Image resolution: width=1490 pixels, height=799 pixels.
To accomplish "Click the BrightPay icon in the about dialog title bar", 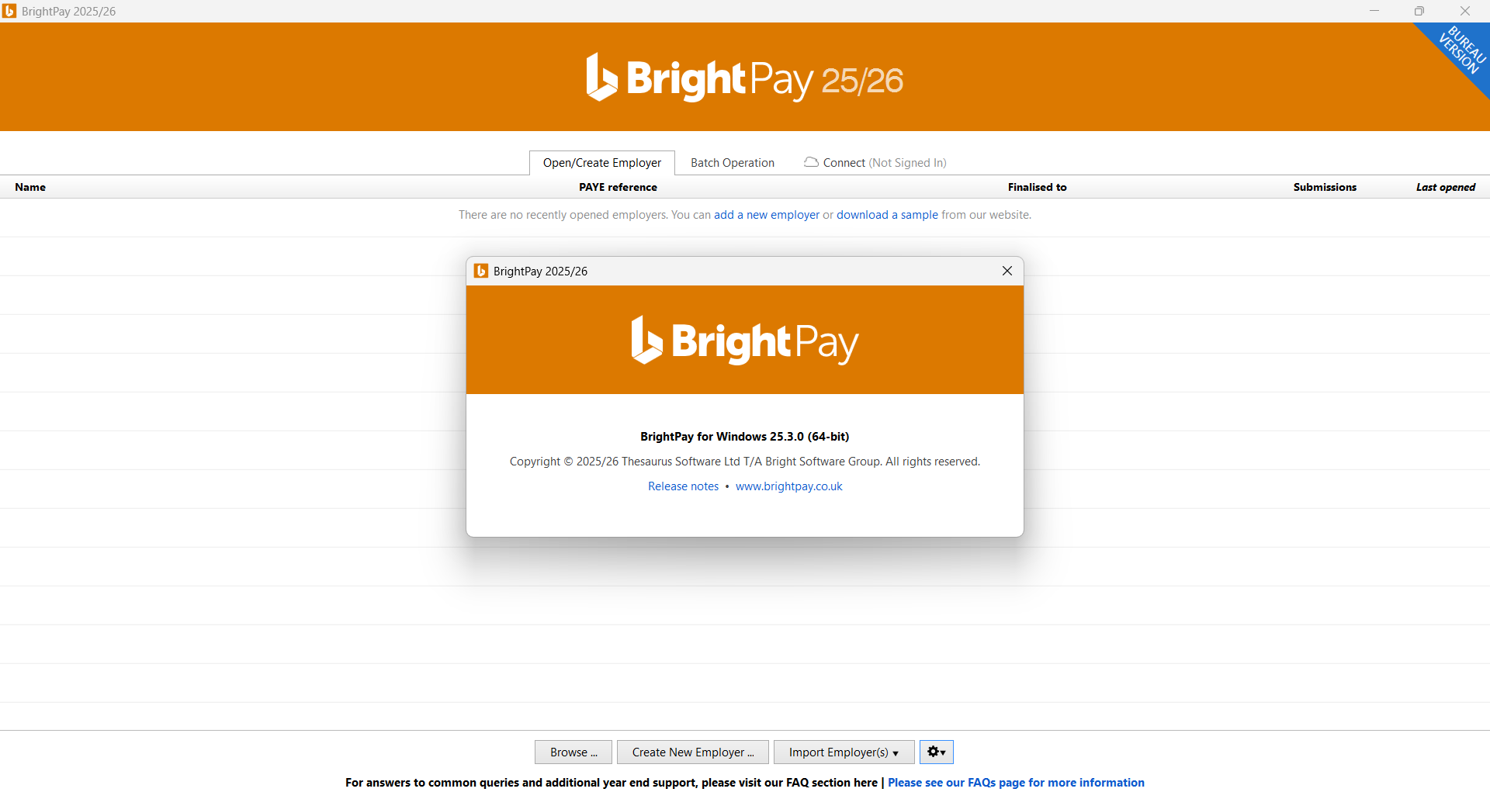I will (x=481, y=271).
